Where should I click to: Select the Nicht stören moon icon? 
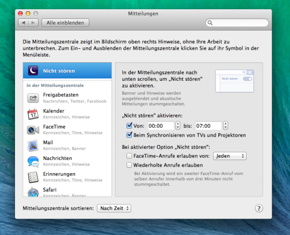[x=33, y=71]
